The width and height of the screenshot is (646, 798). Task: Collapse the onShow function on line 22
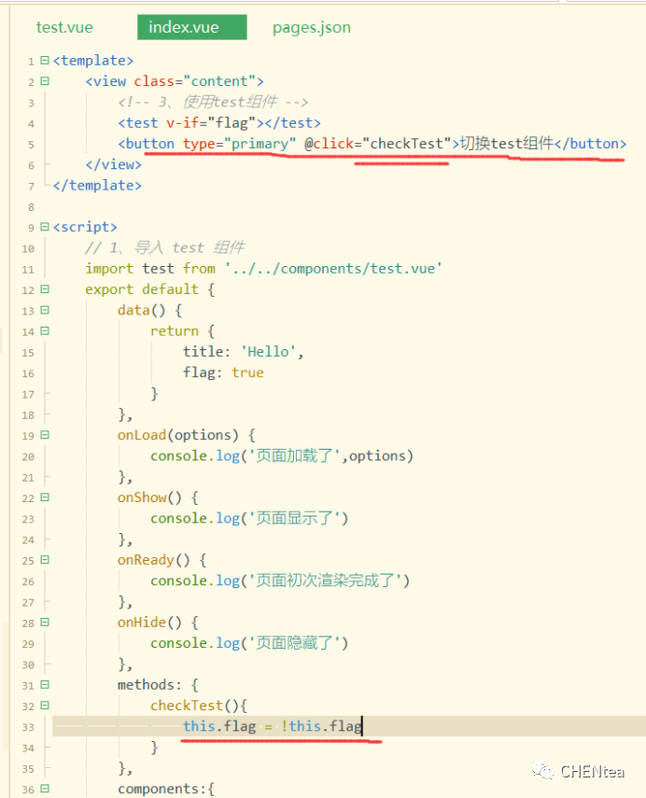pyautogui.click(x=45, y=497)
